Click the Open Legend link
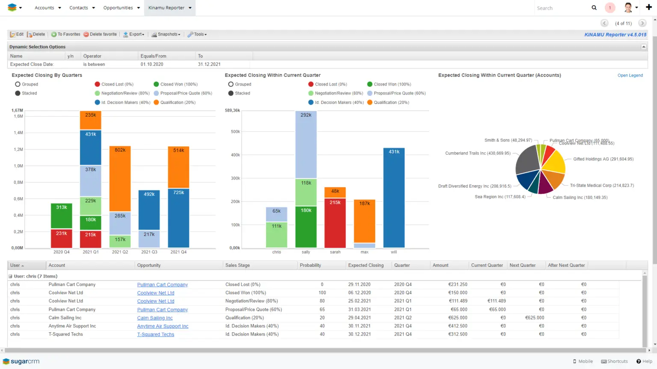657x369 pixels. (630, 75)
